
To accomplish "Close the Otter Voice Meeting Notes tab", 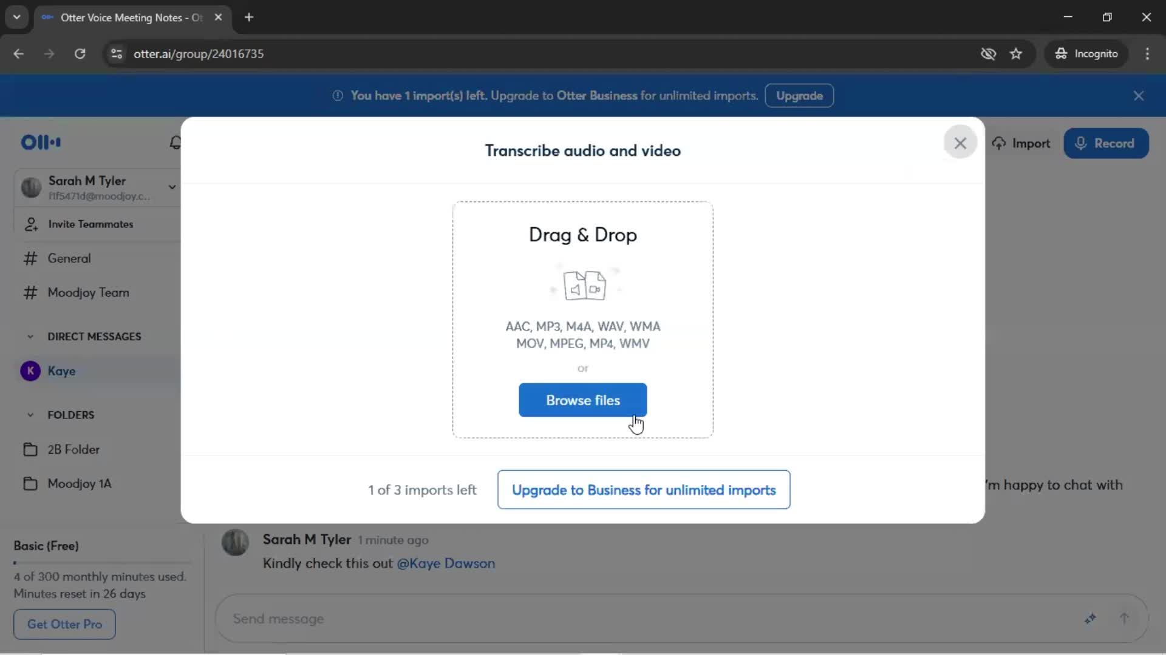I will pos(218,18).
